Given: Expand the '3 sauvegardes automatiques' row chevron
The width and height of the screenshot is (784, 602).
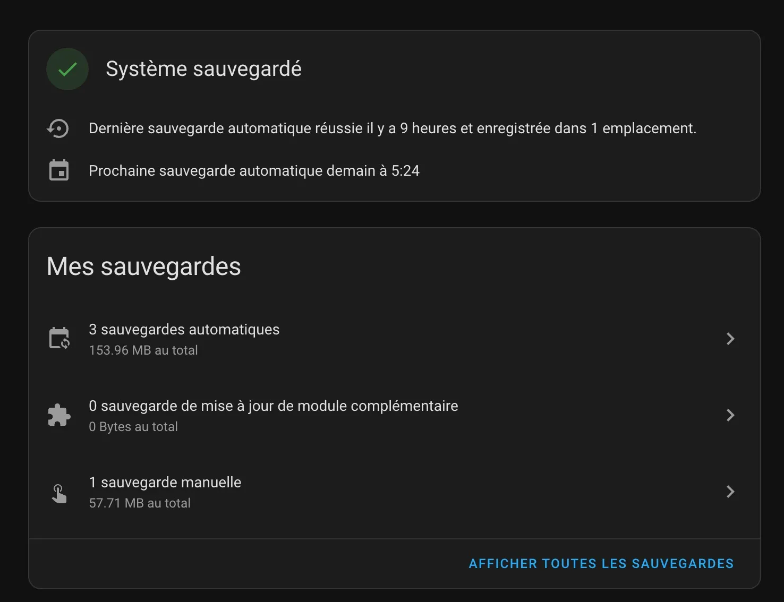Looking at the screenshot, I should pyautogui.click(x=730, y=338).
